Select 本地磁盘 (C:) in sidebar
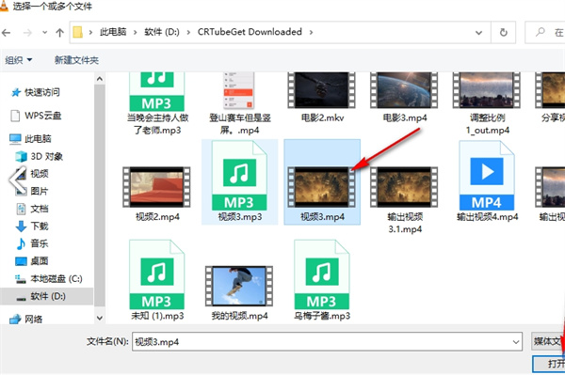 pos(48,278)
